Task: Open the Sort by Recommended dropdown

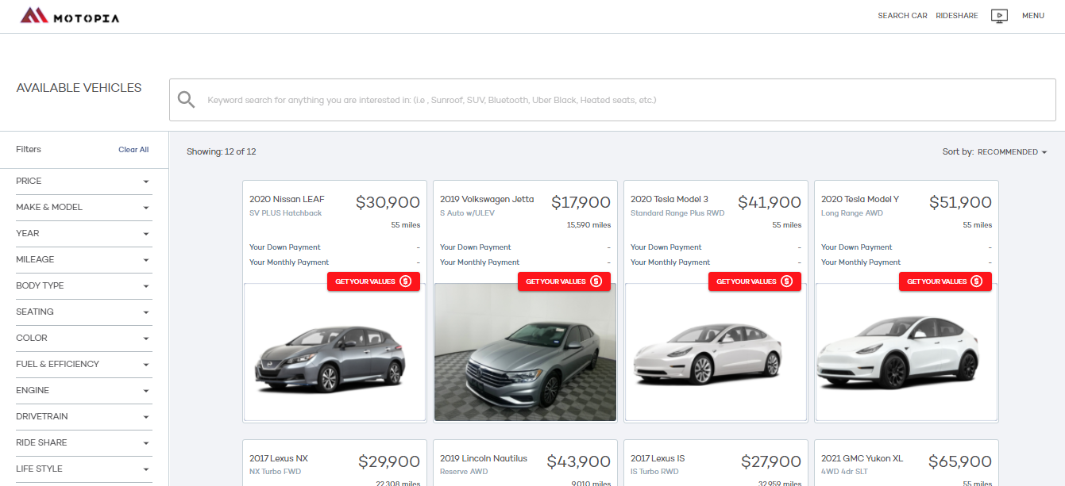Action: (x=1011, y=152)
